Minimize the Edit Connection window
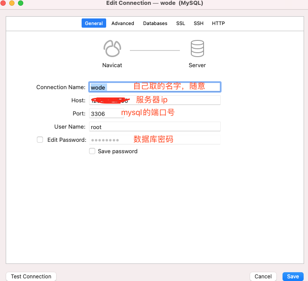The height and width of the screenshot is (281, 308). pos(12,3)
